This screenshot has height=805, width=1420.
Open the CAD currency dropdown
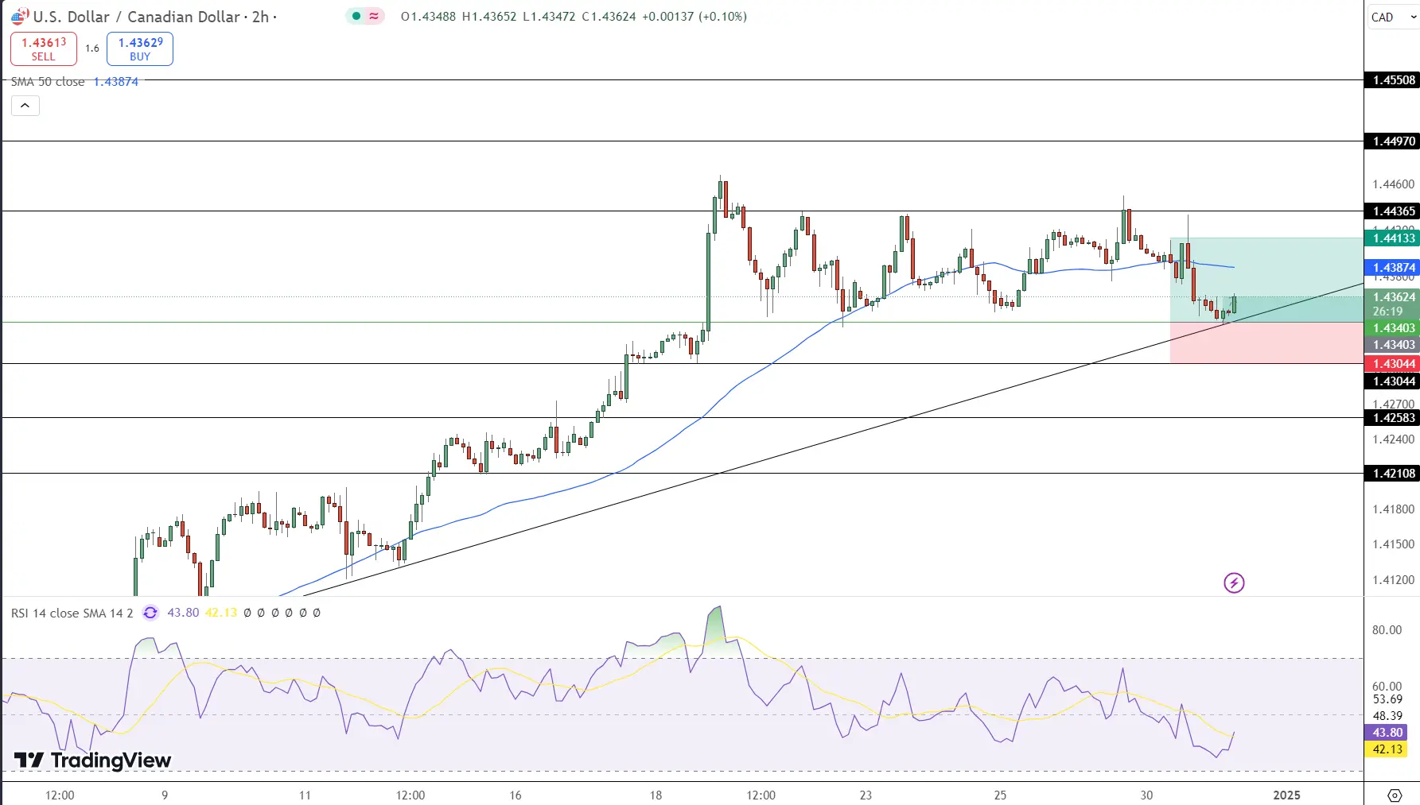pos(1392,17)
